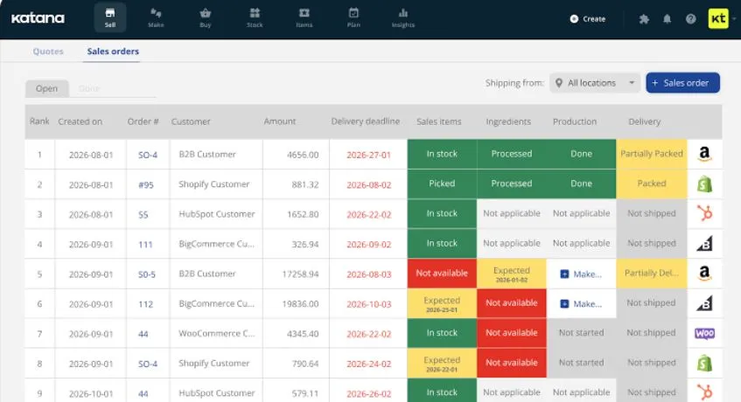This screenshot has width=741, height=402.
Task: Select the Open orders filter tab
Action: coord(46,88)
